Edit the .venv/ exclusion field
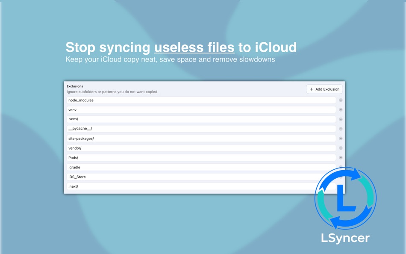 point(201,119)
